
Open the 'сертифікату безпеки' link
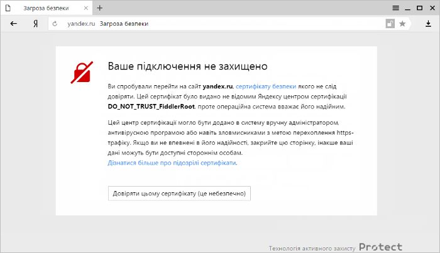[x=266, y=86]
